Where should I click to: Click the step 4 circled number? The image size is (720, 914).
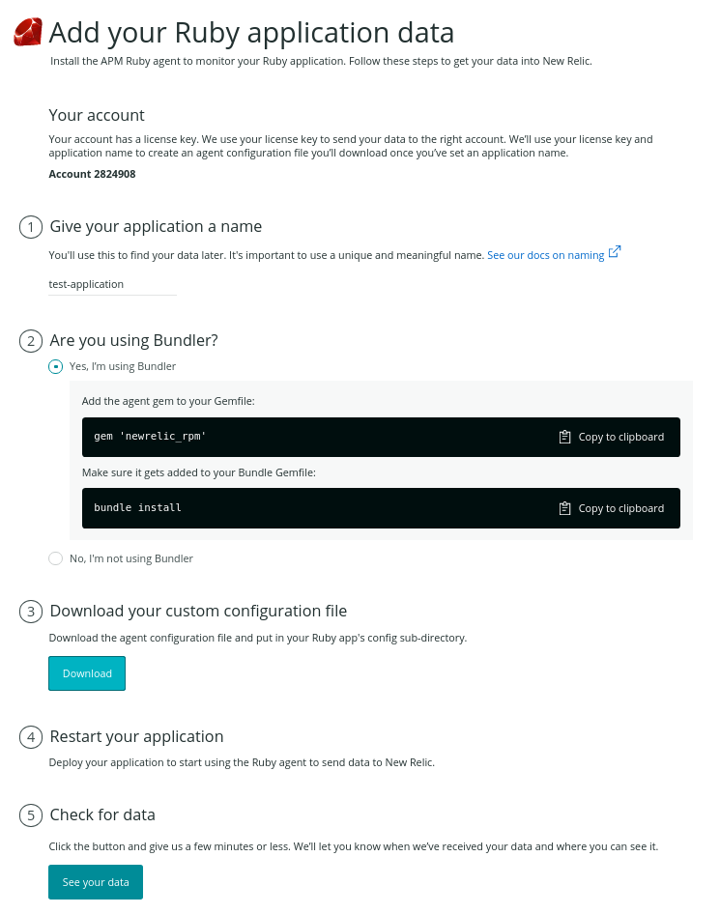click(x=31, y=737)
